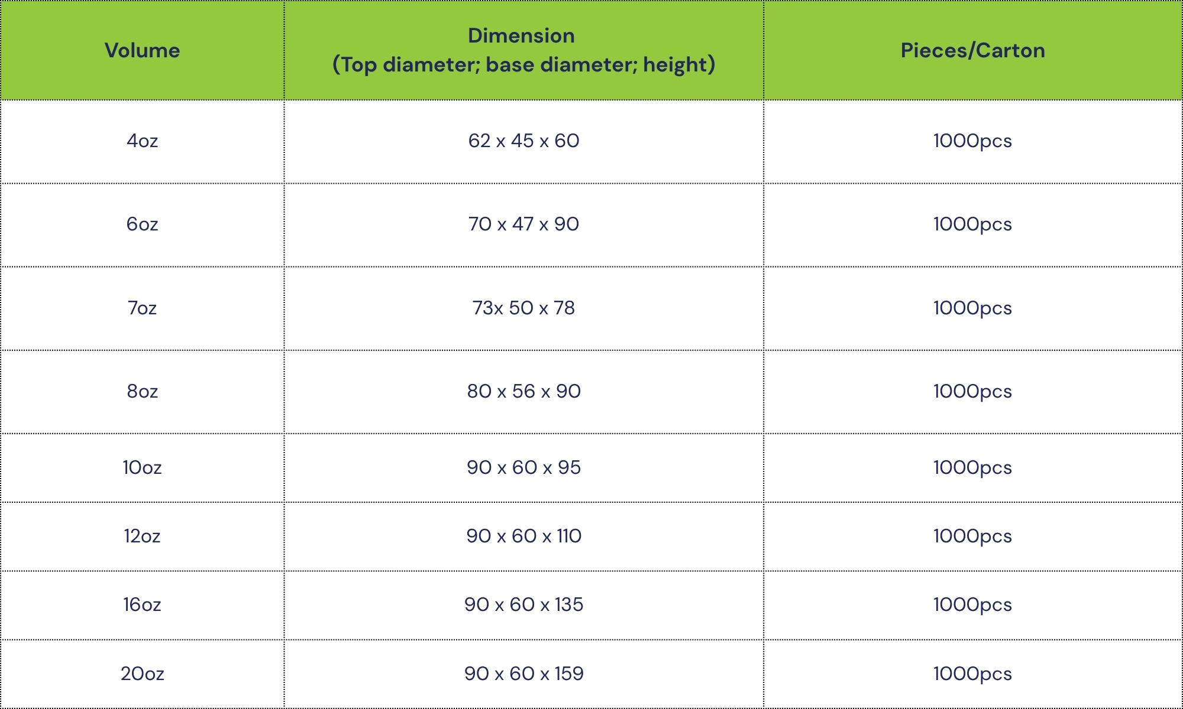Viewport: 1183px width, 709px height.
Task: Click the 90 x 60 x 110 dimension
Action: [x=523, y=536]
